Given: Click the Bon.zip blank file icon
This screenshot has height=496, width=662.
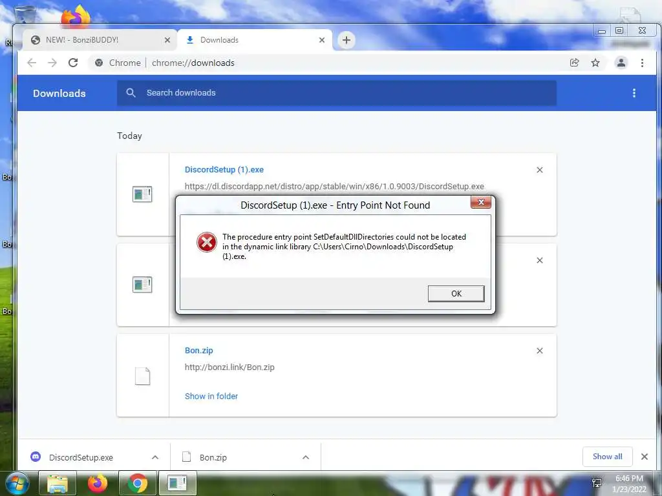Looking at the screenshot, I should tap(142, 376).
